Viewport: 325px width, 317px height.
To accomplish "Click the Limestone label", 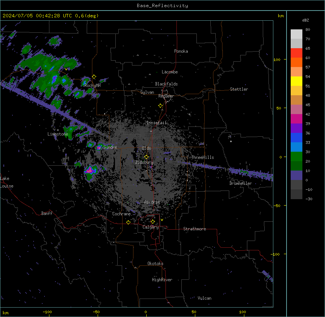I will [x=58, y=134].
